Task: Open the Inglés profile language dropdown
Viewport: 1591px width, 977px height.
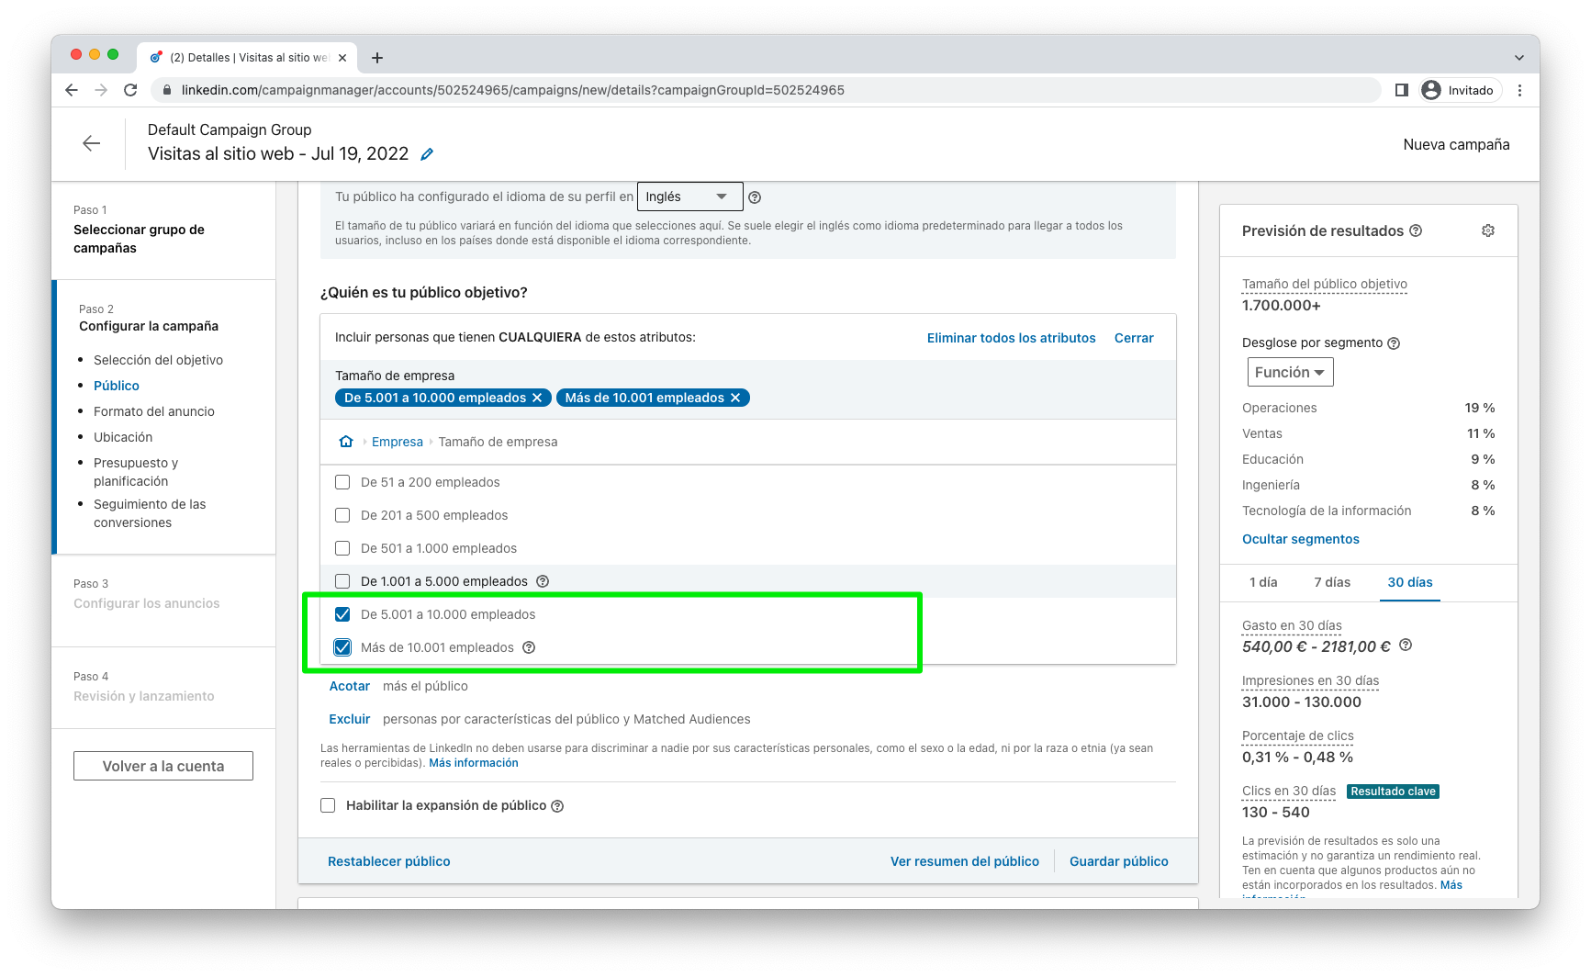Action: click(689, 197)
